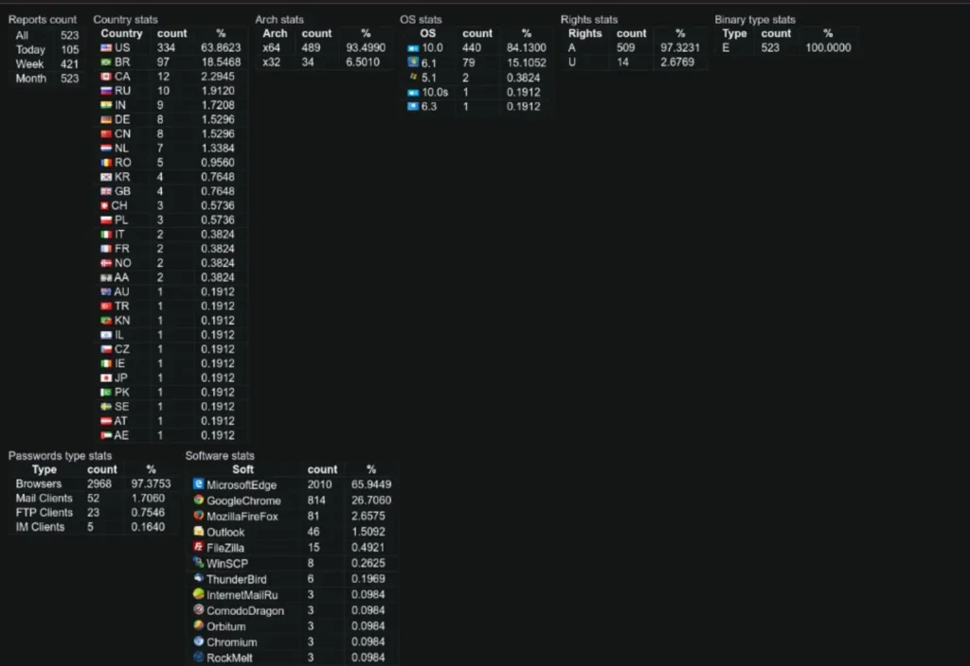The width and height of the screenshot is (970, 666).
Task: Click the Rights A row label
Action: pos(571,47)
